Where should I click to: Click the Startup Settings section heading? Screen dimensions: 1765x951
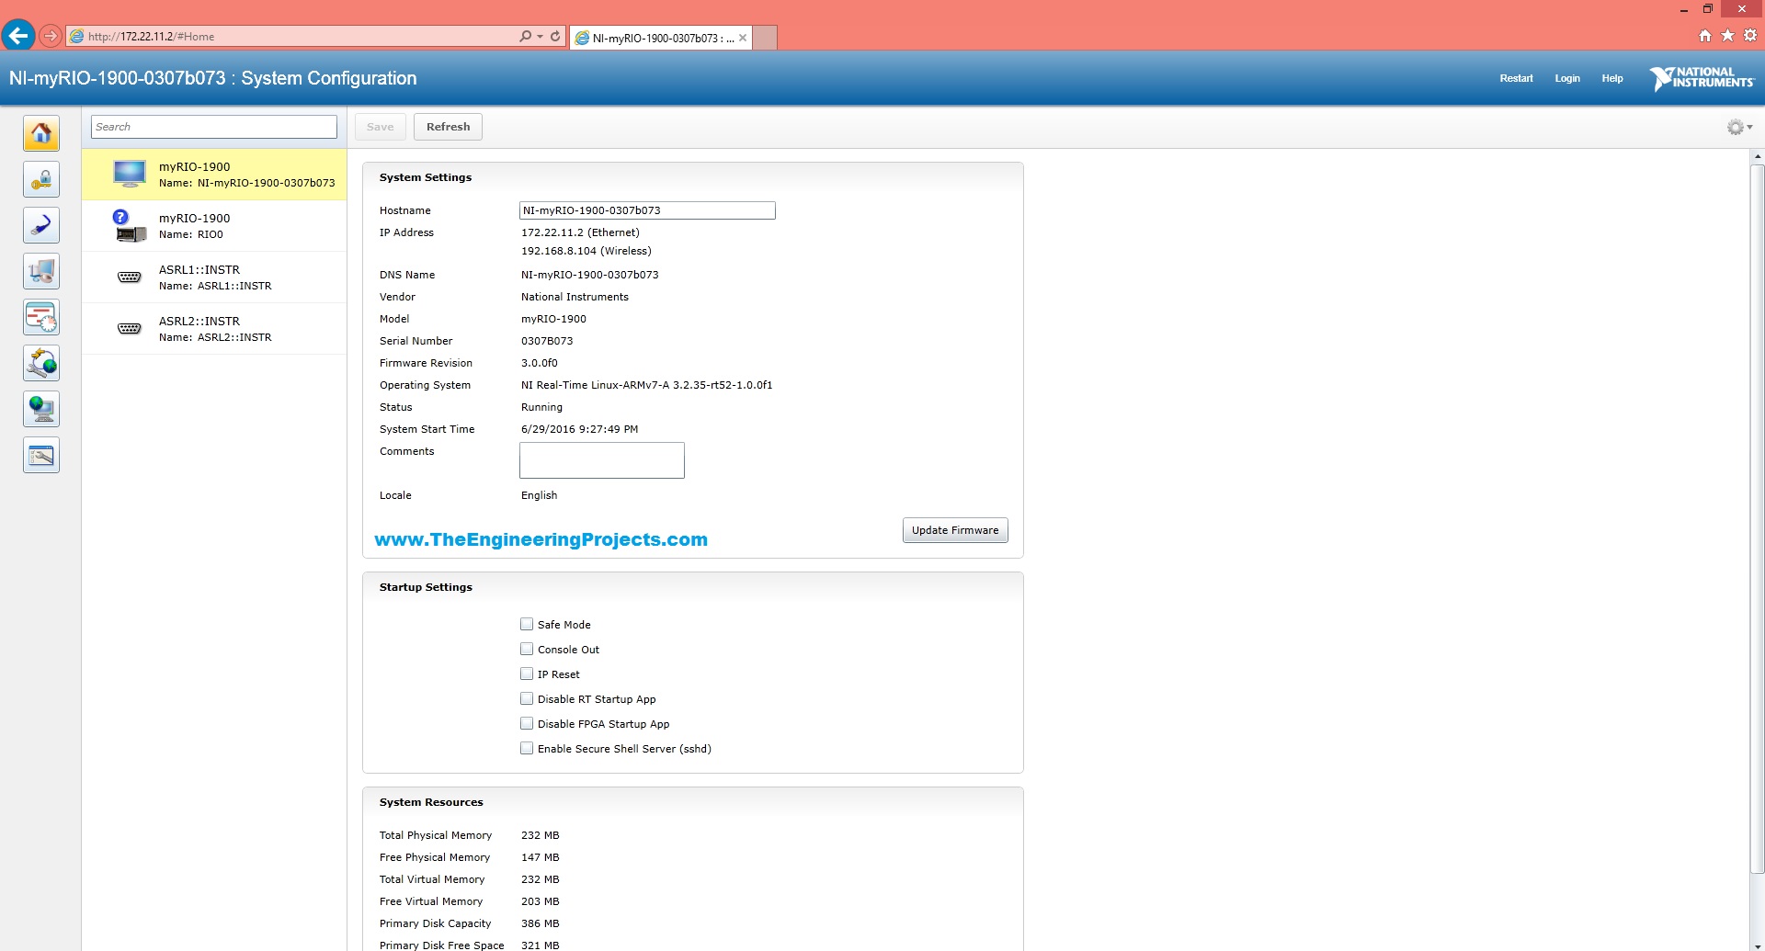pos(426,587)
